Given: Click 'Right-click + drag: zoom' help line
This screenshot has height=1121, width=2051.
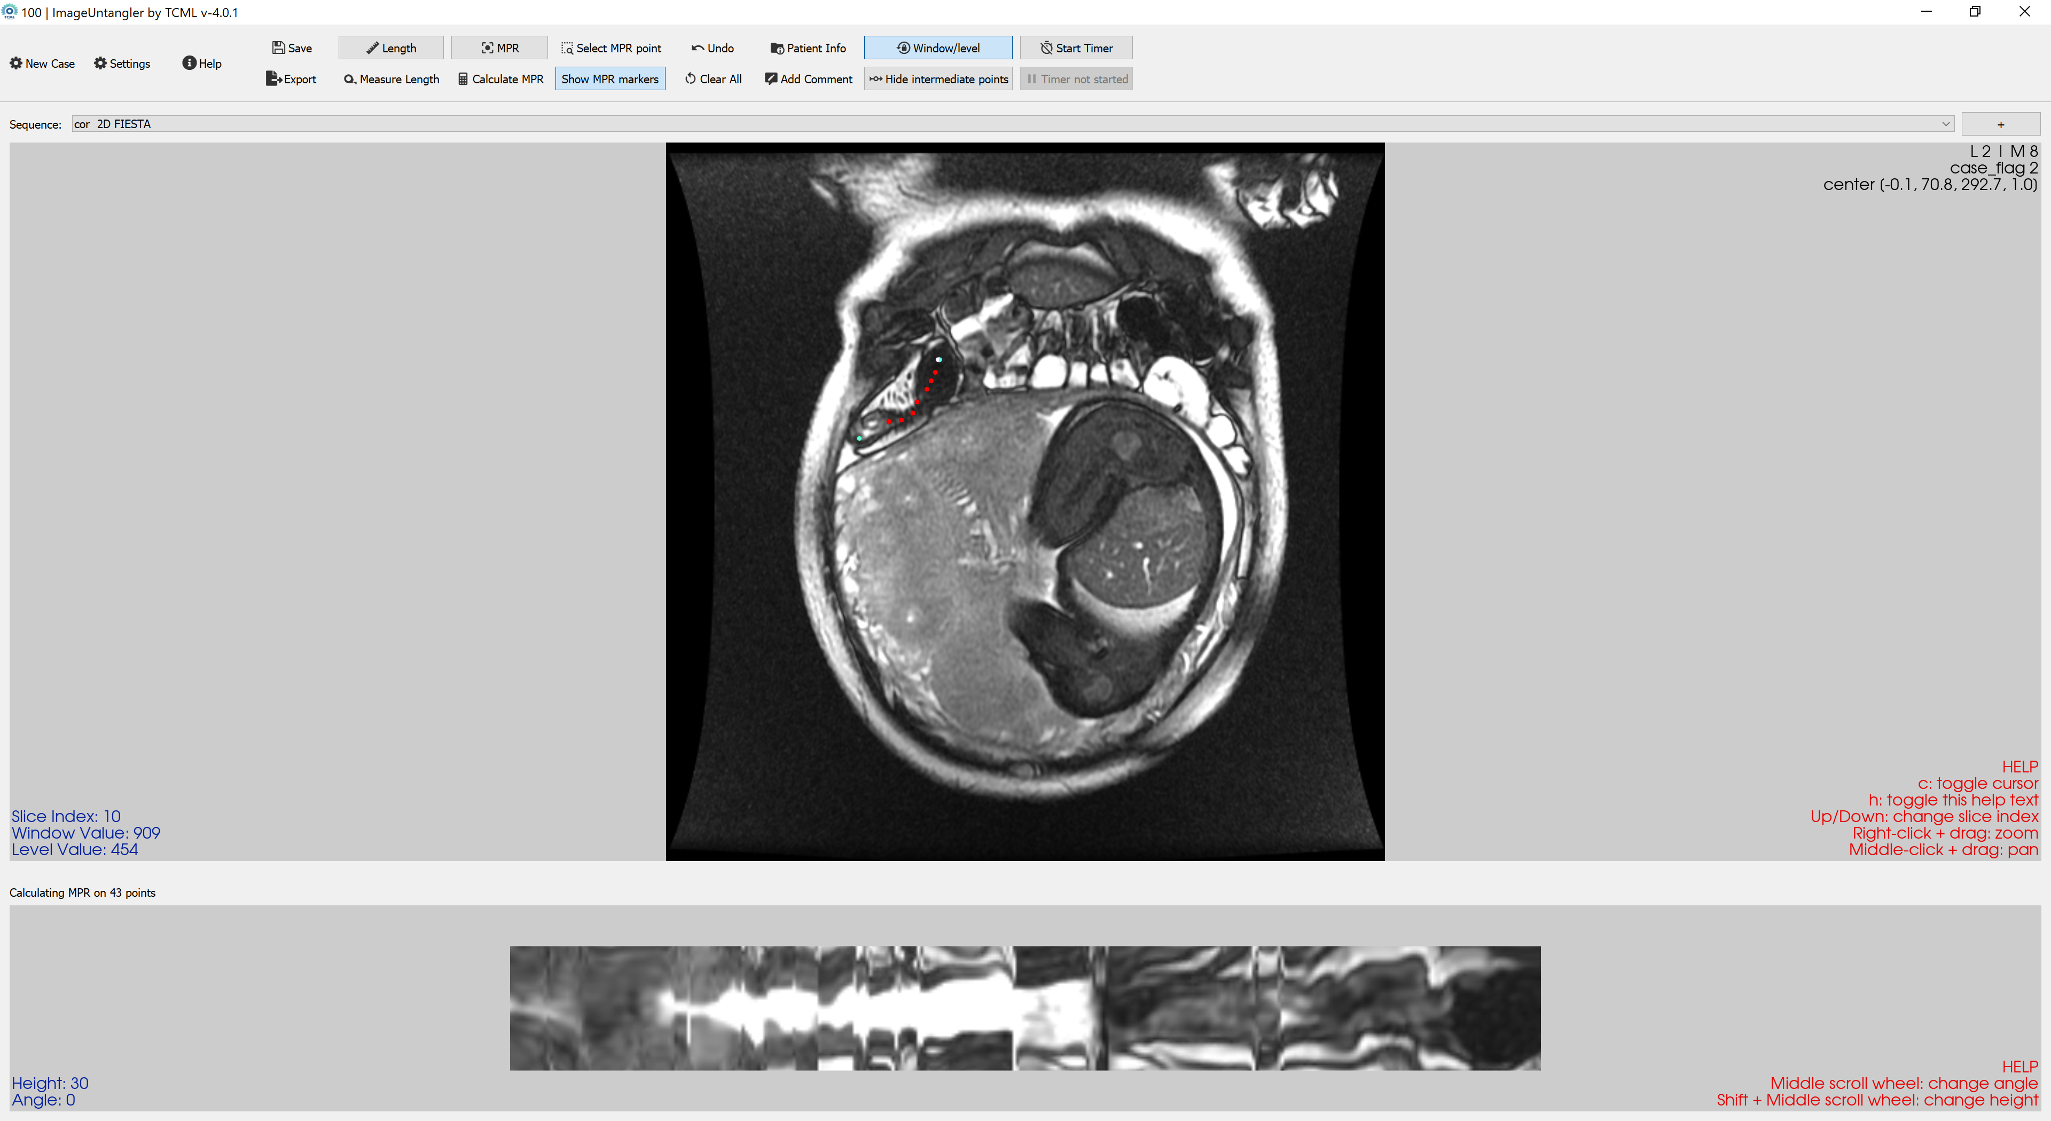Looking at the screenshot, I should pos(1945,833).
